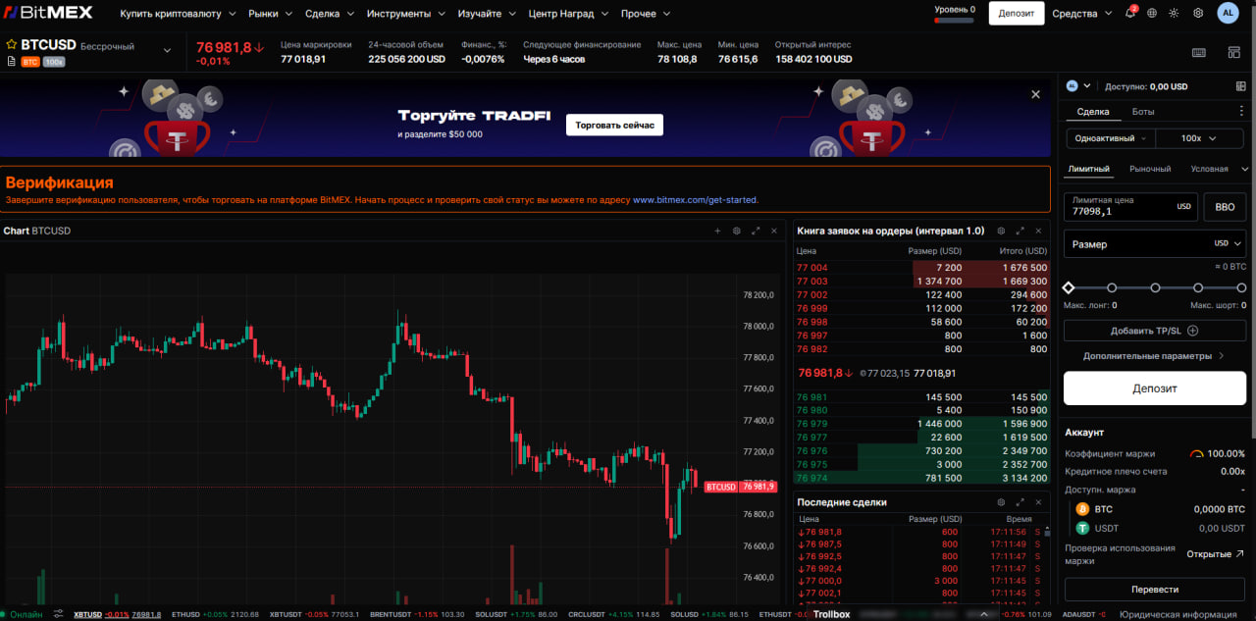Image resolution: width=1256 pixels, height=621 pixels.
Task: Toggle the light/dark theme sun icon
Action: coord(1174,13)
